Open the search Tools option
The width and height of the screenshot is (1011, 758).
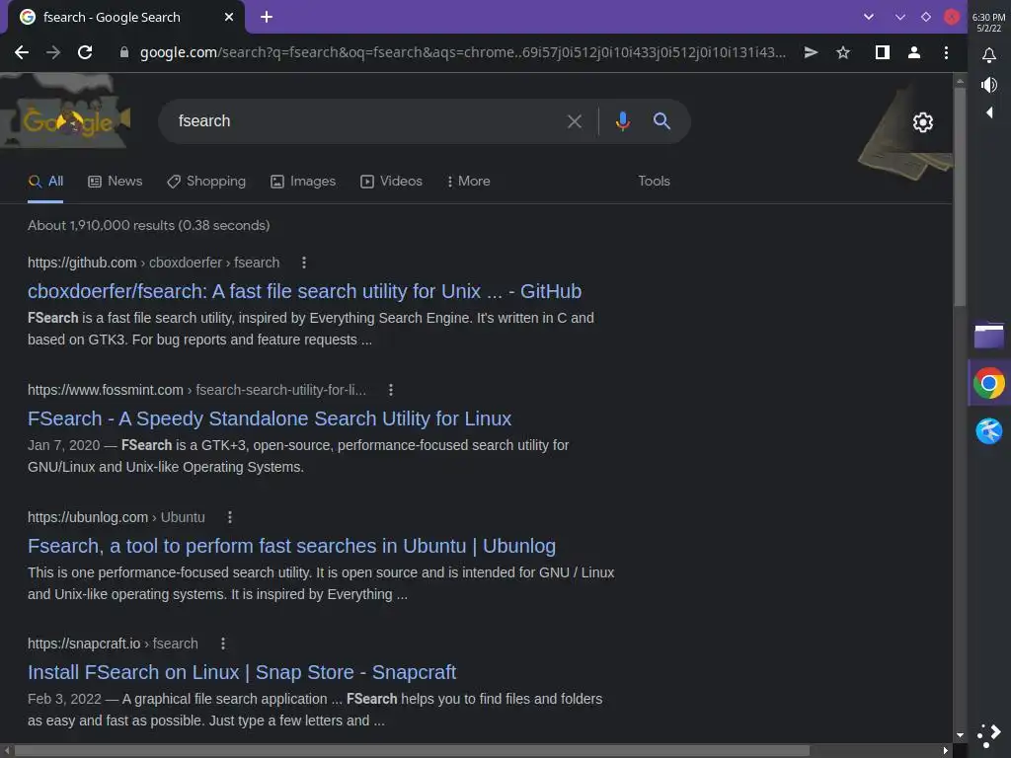point(654,182)
